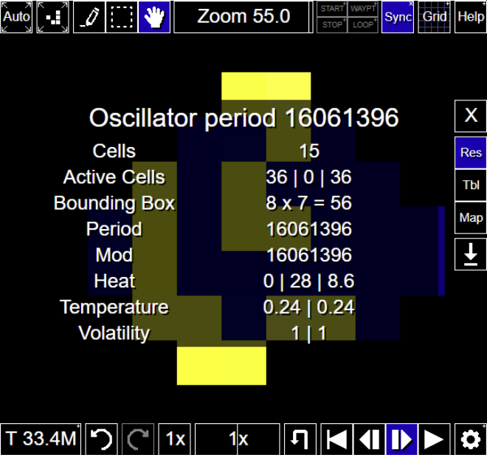Click the fit pattern to screen icon

(53, 17)
